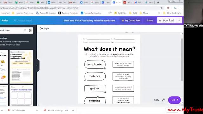
Task: Select the definition rectangle beside balance
Action: click(123, 76)
